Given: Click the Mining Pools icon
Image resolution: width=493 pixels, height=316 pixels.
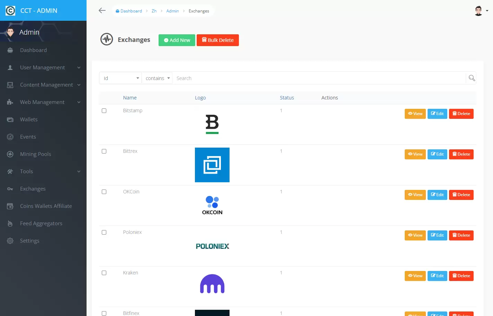Looking at the screenshot, I should (x=10, y=154).
